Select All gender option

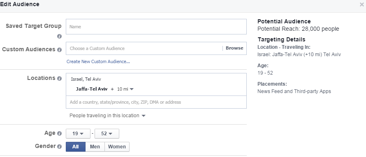coord(76,147)
